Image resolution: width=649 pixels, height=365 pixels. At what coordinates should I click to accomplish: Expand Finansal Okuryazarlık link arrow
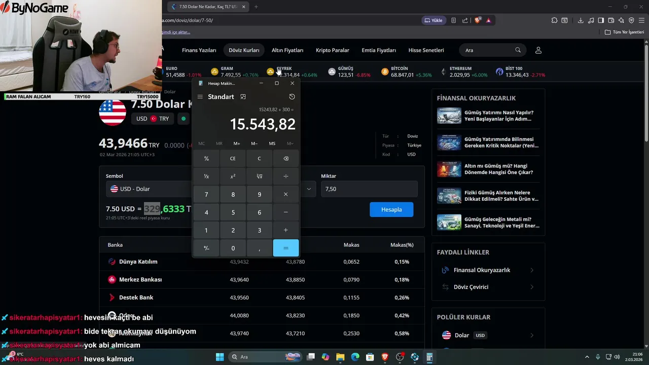coord(532,270)
